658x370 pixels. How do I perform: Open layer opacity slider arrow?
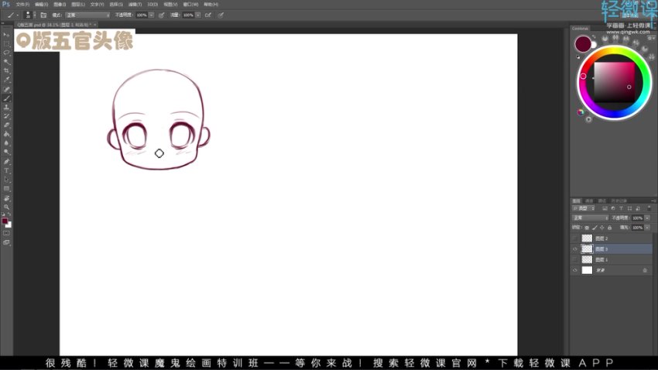click(x=647, y=218)
